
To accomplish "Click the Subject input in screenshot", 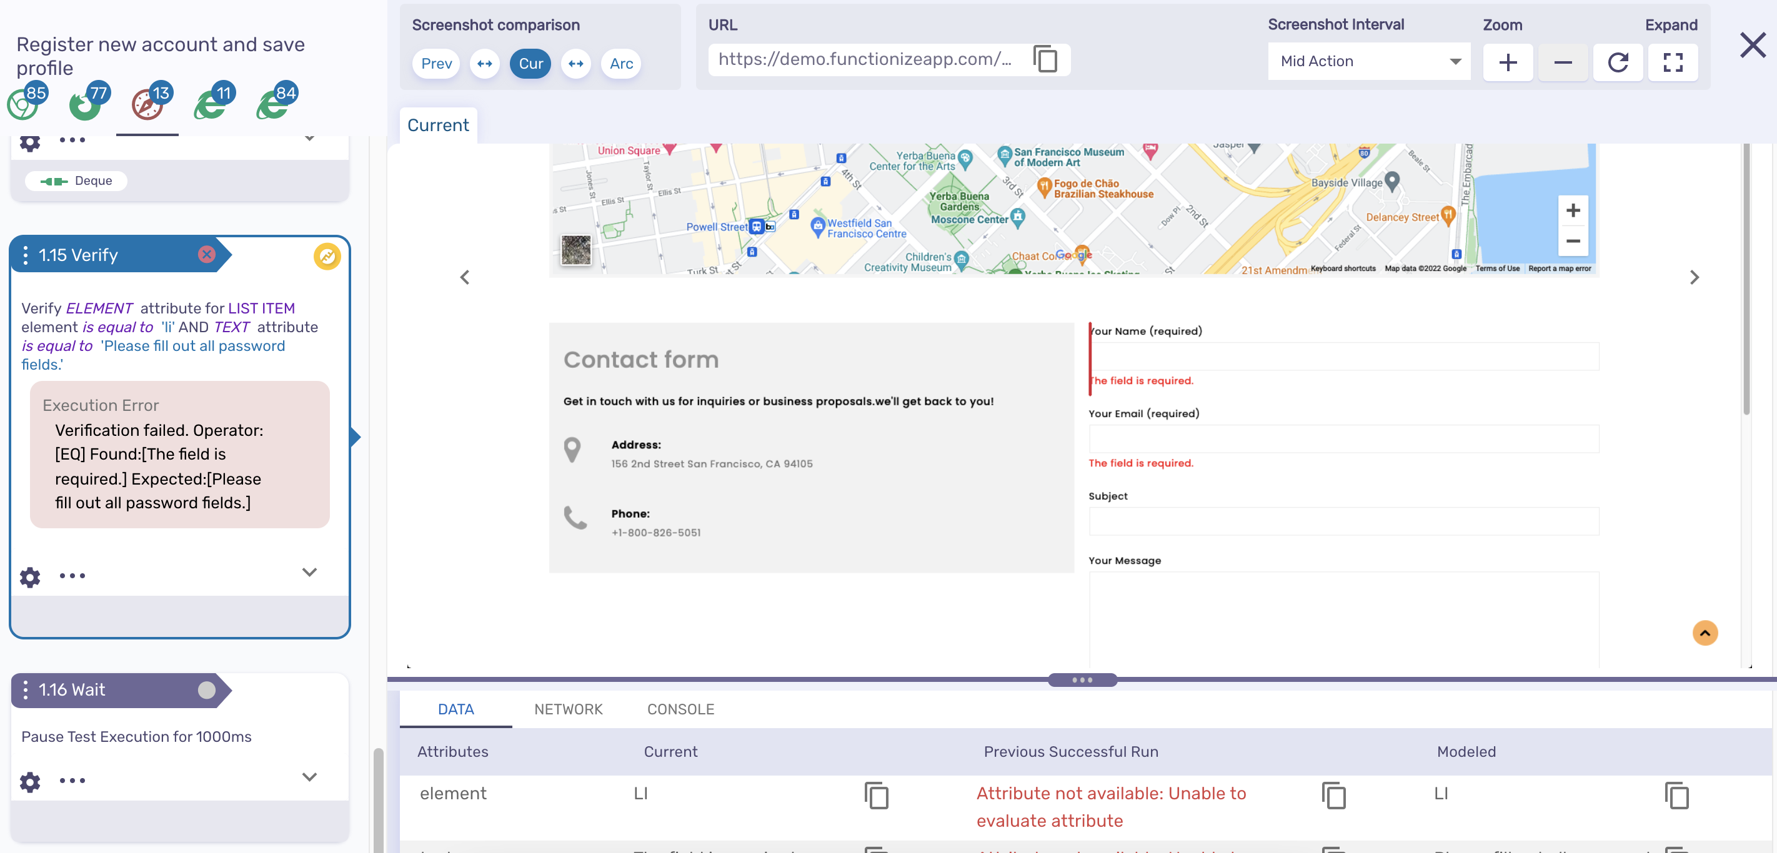I will point(1343,521).
